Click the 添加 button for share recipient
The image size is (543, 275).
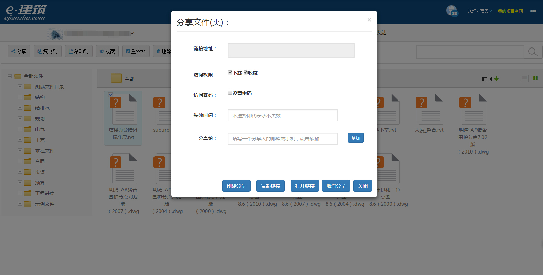[x=356, y=138]
